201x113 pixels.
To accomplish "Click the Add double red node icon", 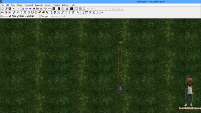I will [x=87, y=13].
